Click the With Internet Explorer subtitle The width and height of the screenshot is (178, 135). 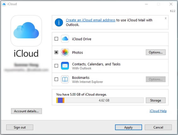click(x=87, y=82)
